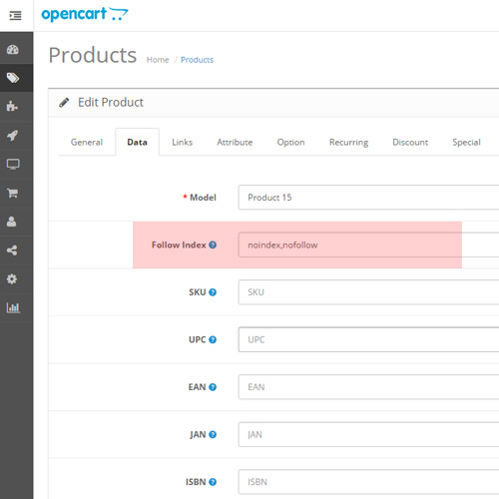499x499 pixels.
Task: Open the share nodes sidebar icon
Action: coord(12,250)
